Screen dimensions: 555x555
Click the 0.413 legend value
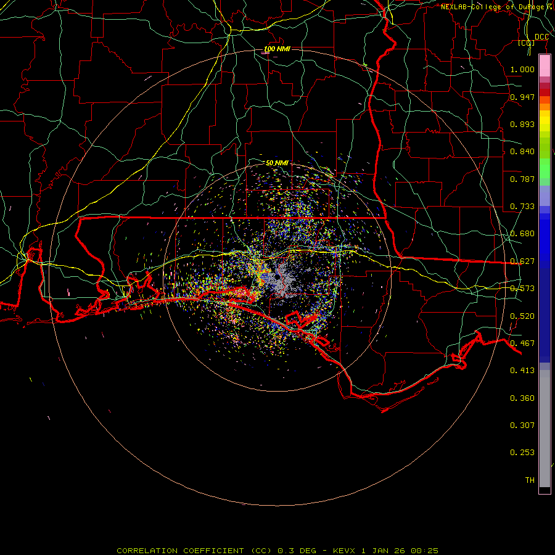click(522, 371)
